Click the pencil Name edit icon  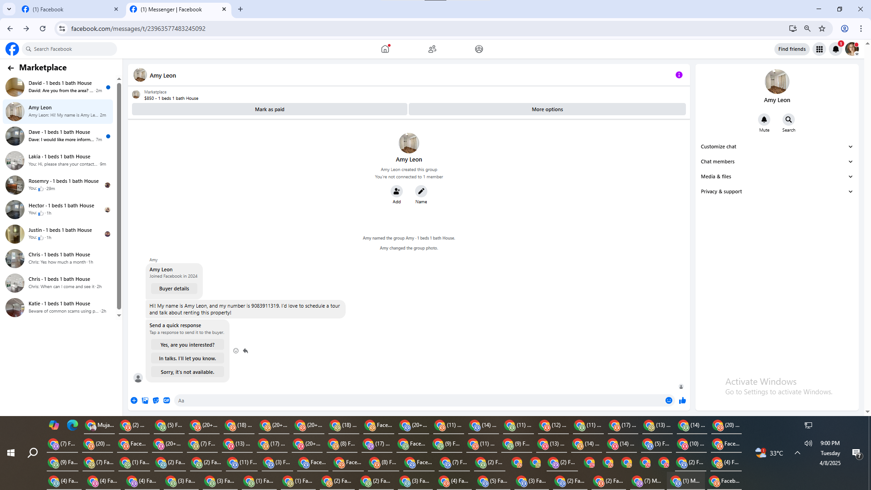(x=421, y=191)
